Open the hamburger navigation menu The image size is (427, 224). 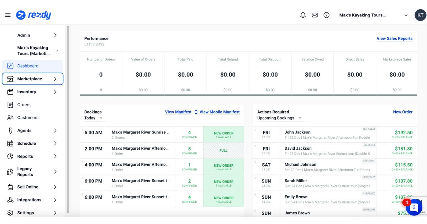click(x=8, y=15)
